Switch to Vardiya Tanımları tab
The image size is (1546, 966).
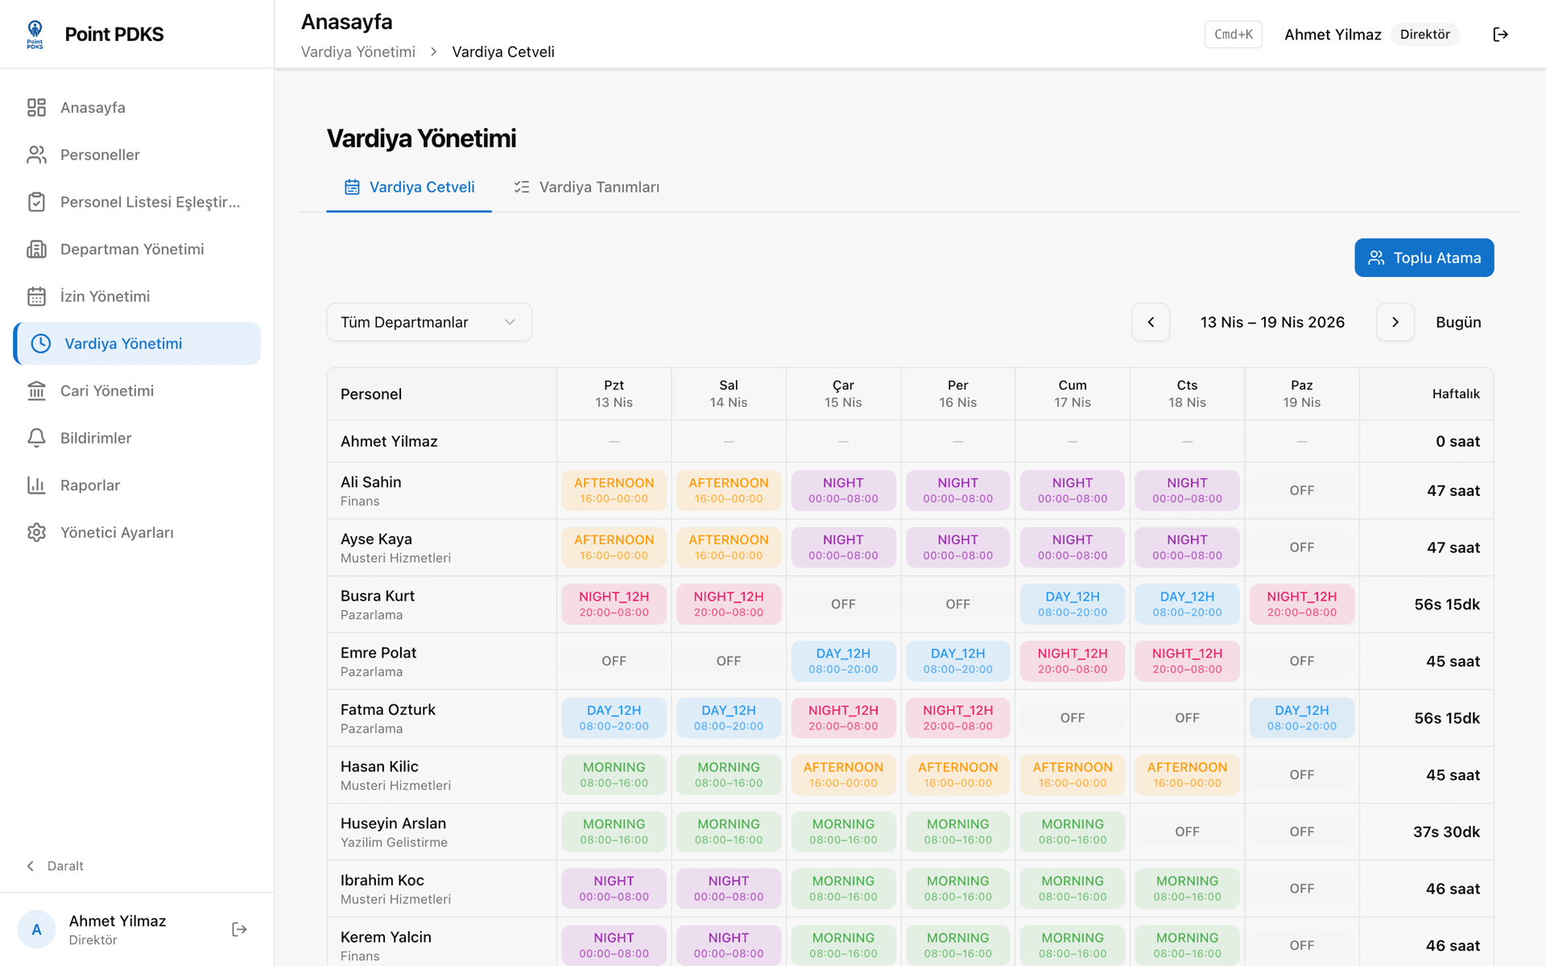click(x=587, y=187)
